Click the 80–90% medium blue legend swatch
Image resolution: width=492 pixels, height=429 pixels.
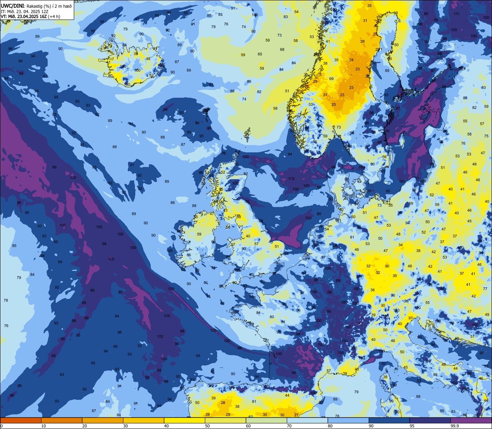pos(348,420)
